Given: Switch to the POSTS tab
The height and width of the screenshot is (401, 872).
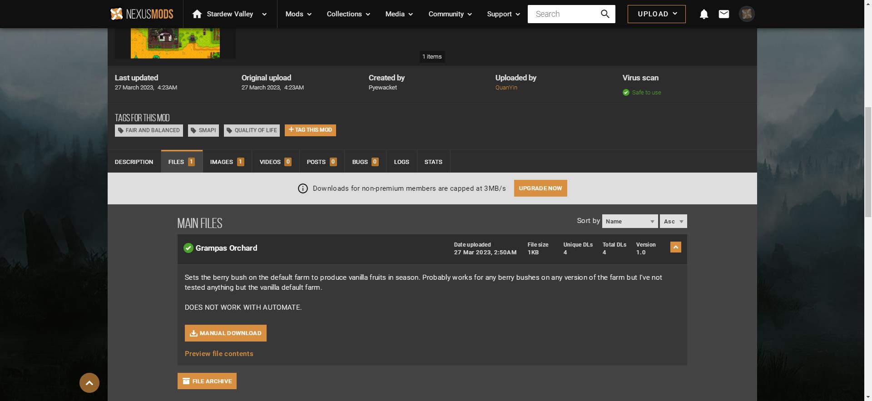Looking at the screenshot, I should 322,162.
